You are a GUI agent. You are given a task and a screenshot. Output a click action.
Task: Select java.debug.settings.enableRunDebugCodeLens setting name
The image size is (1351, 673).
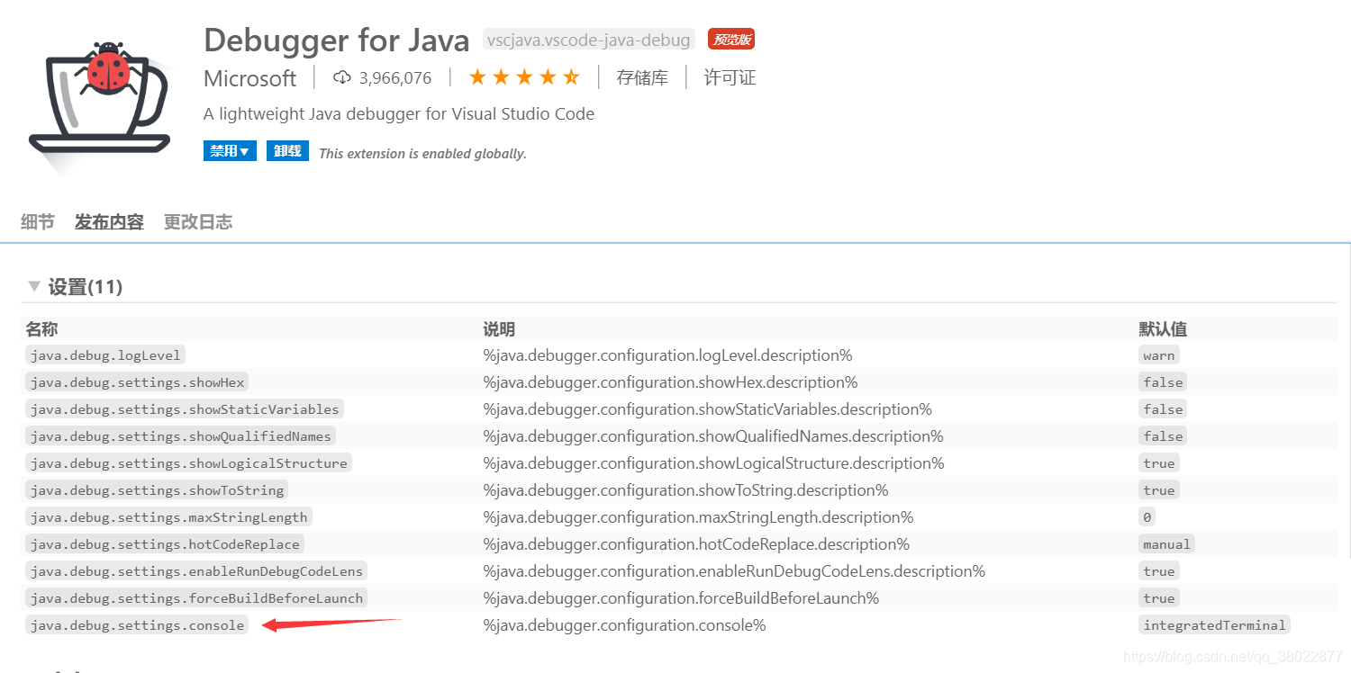pyautogui.click(x=196, y=571)
